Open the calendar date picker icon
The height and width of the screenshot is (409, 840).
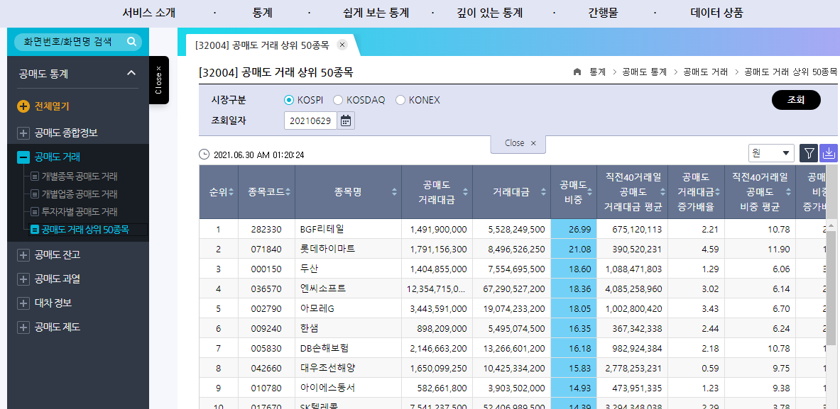coord(345,121)
